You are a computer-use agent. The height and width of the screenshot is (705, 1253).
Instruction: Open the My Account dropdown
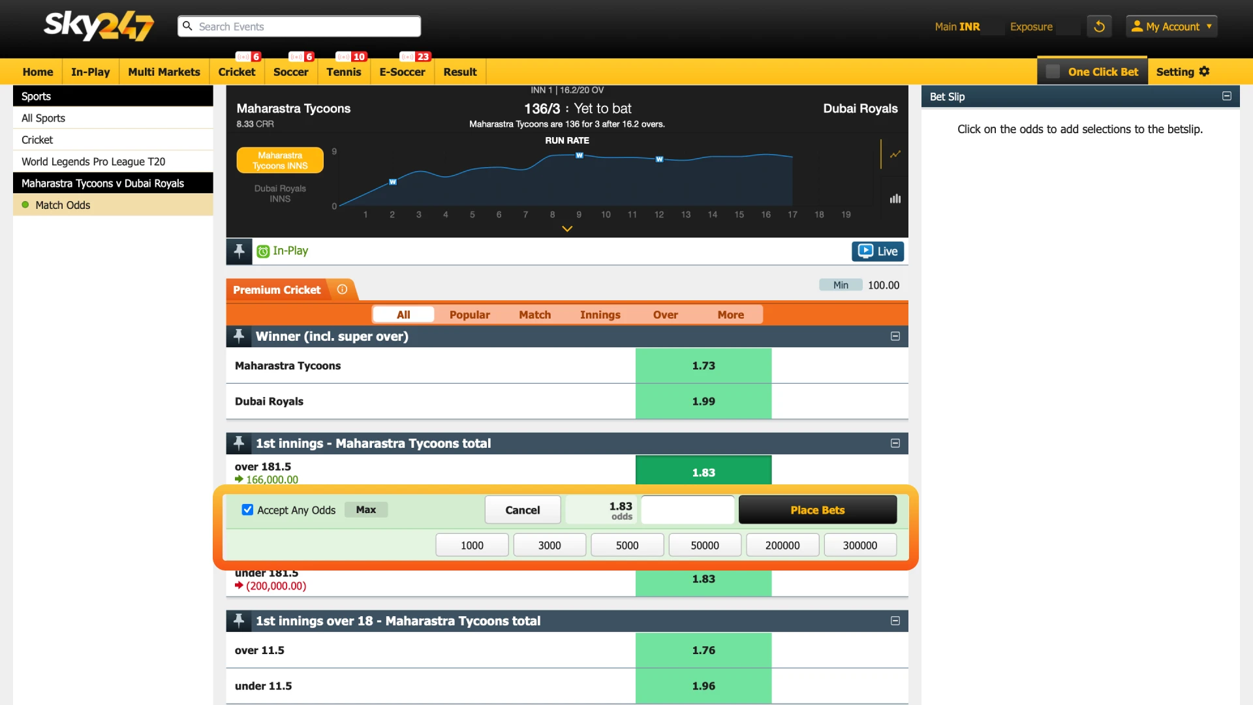pyautogui.click(x=1171, y=26)
